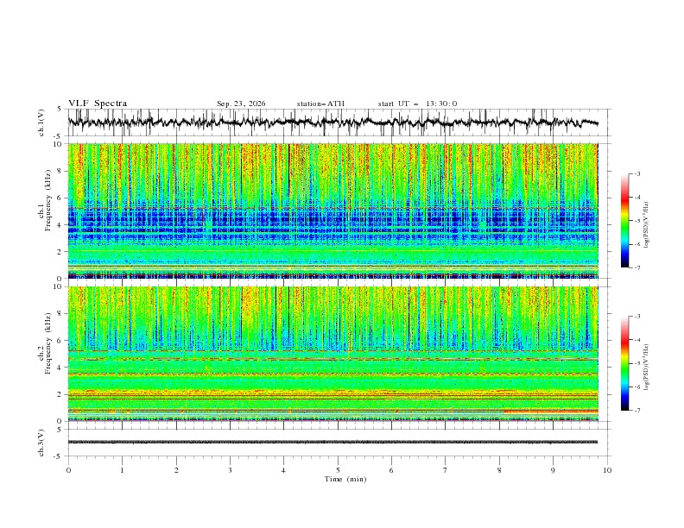The image size is (684, 528).
Task: Click the red streak at ch.2 bottom right
Action: coord(551,412)
